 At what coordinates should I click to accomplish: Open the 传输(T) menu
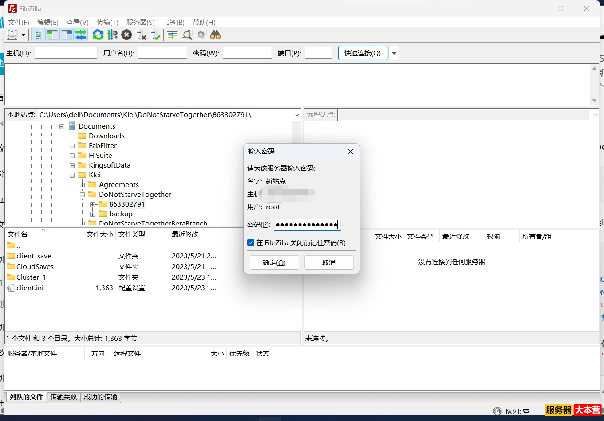tap(107, 22)
